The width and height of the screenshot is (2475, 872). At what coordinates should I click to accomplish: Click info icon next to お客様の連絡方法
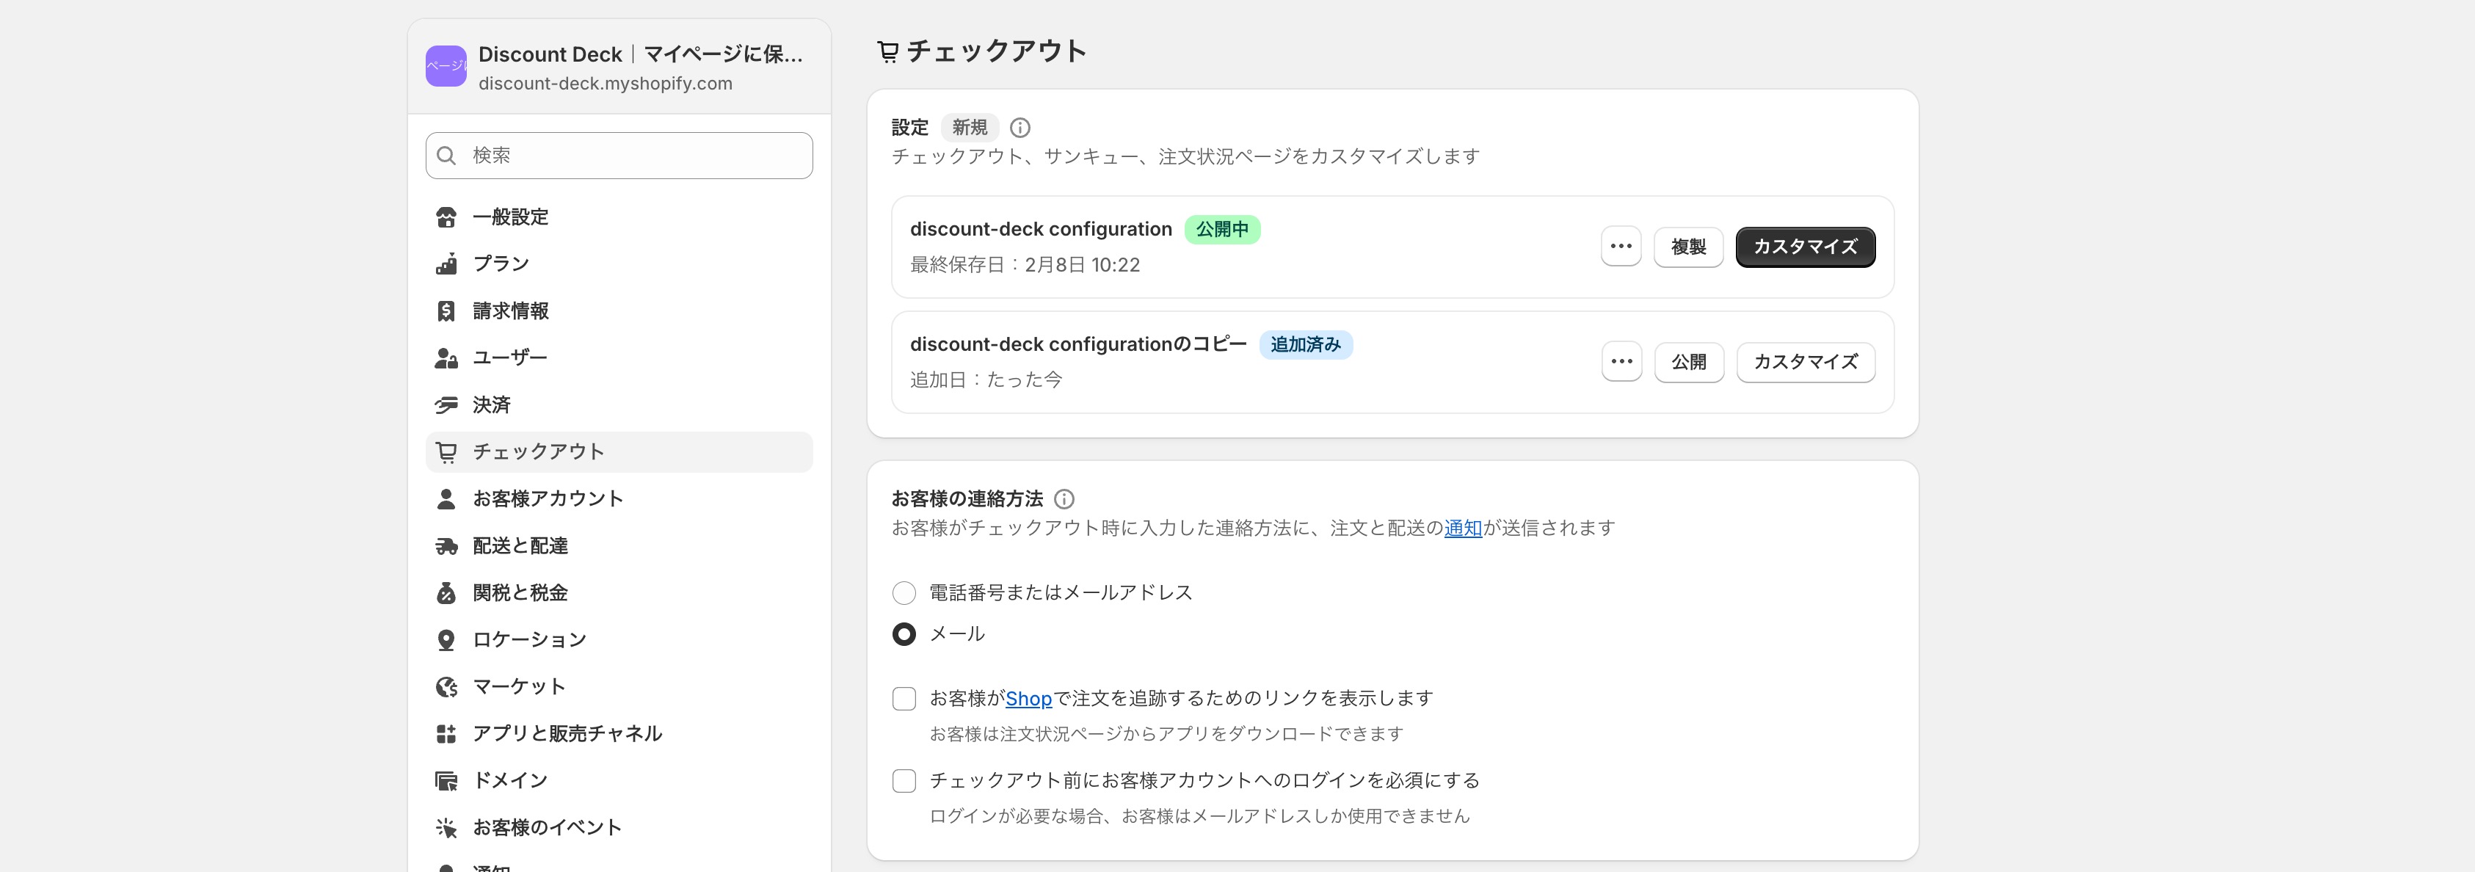coord(1064,499)
